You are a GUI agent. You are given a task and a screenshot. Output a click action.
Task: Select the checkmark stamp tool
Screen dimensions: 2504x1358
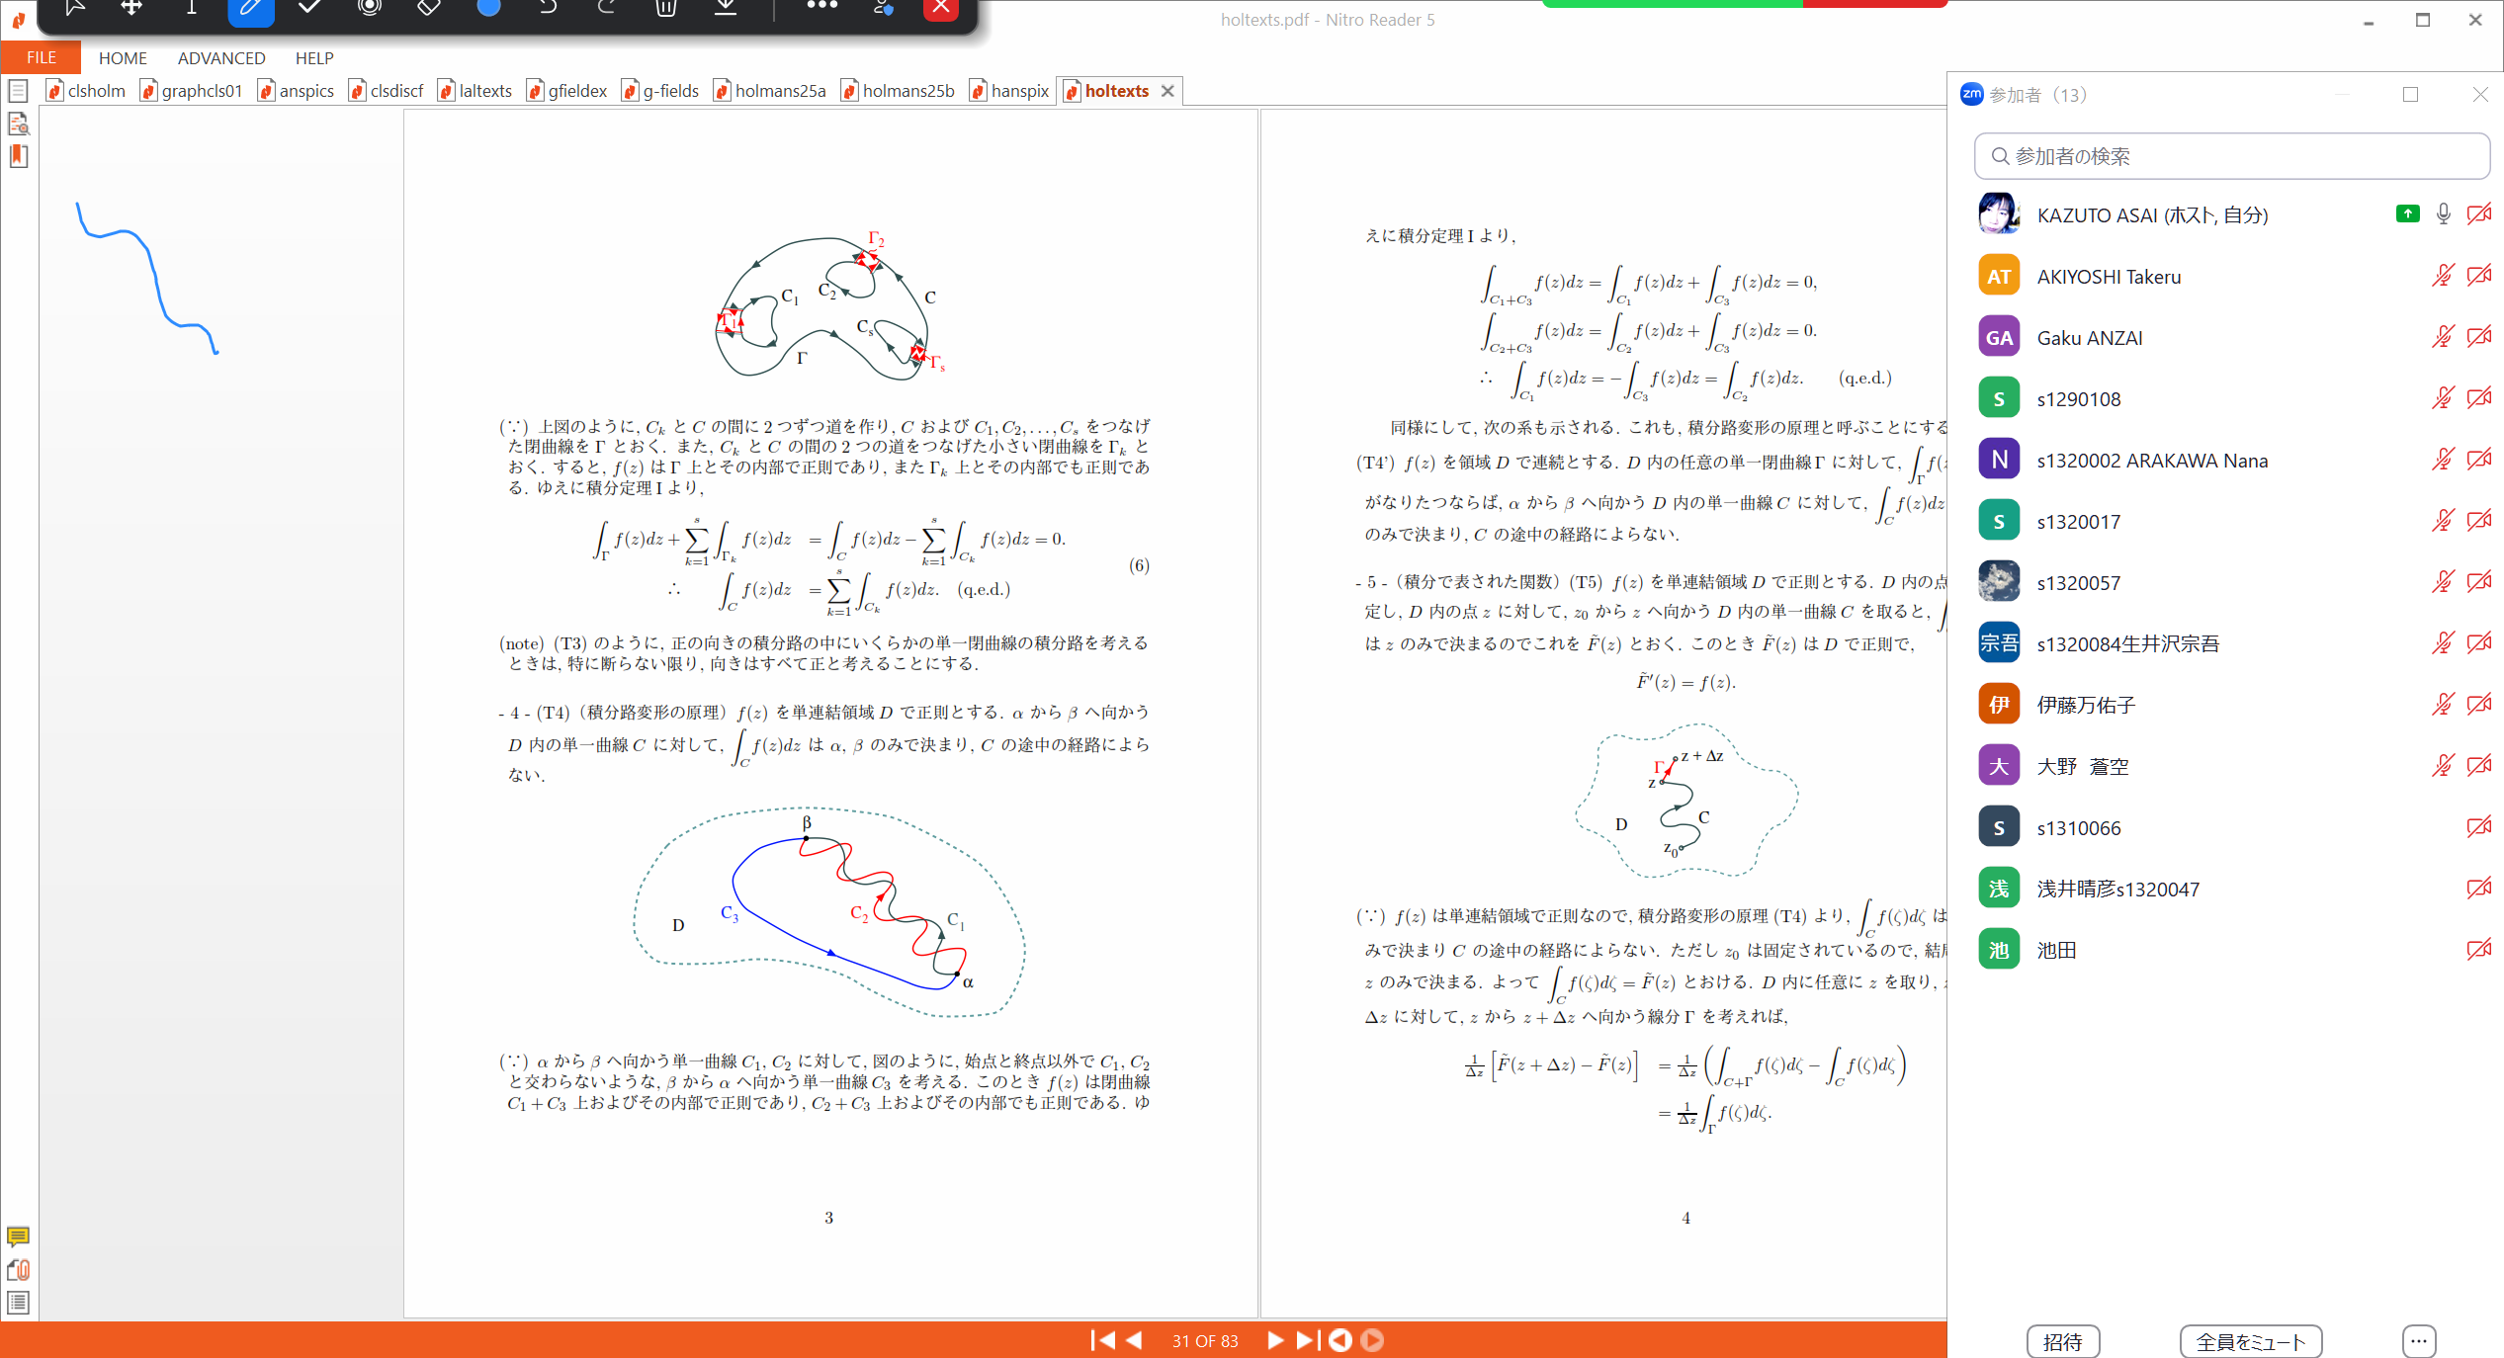coord(309,8)
